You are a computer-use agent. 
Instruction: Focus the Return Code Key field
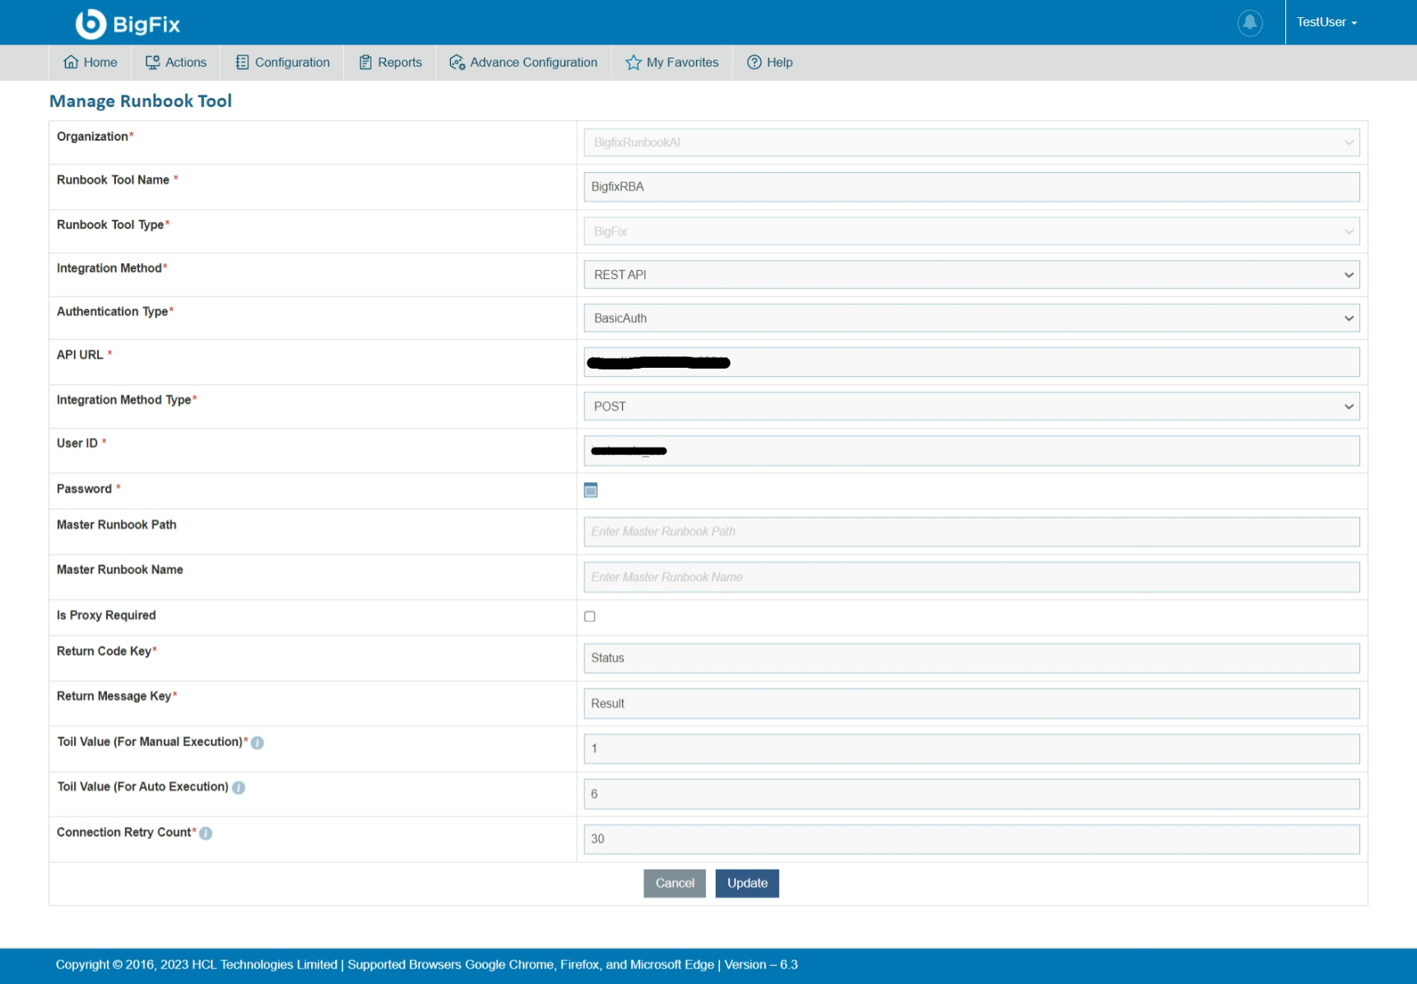[x=971, y=658]
